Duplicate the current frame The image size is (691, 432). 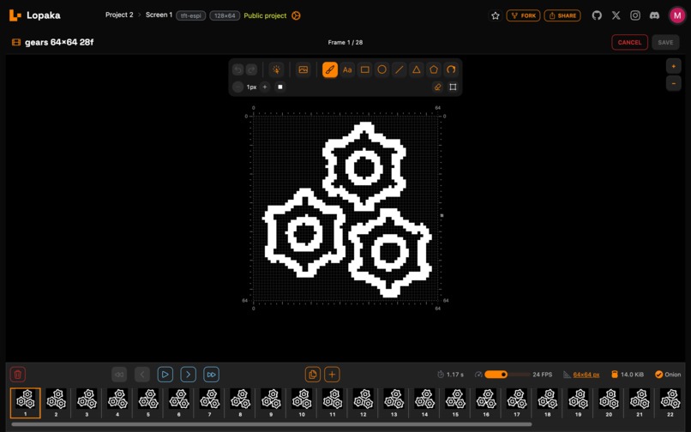click(x=312, y=375)
